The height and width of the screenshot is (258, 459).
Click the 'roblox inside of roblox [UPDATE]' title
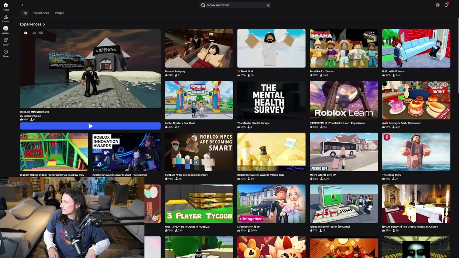[330, 226]
